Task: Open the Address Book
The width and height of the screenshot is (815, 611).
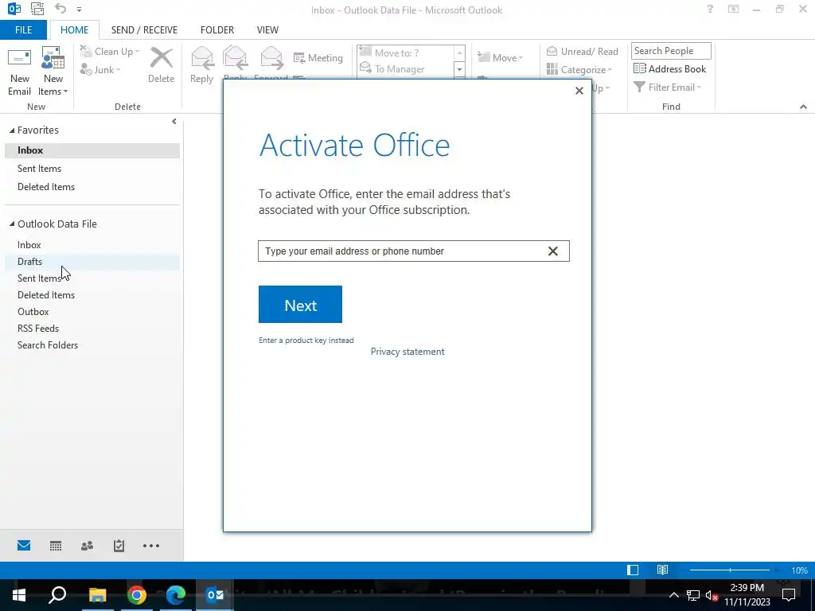Action: click(x=670, y=69)
